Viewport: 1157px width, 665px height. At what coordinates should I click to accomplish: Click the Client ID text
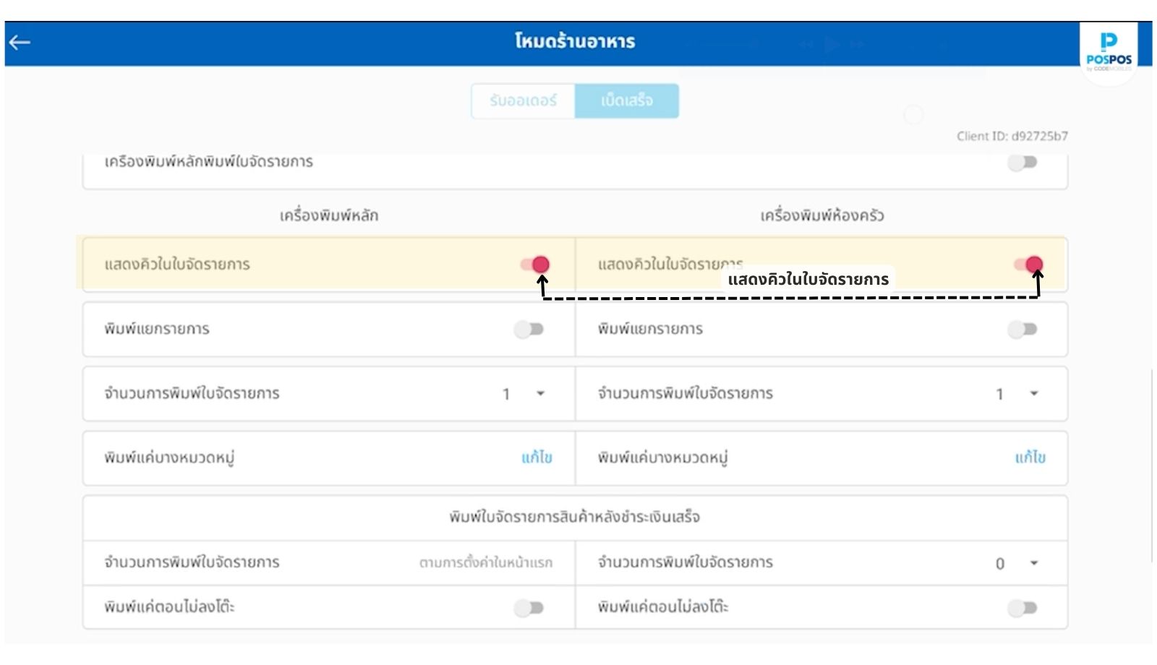point(1012,136)
